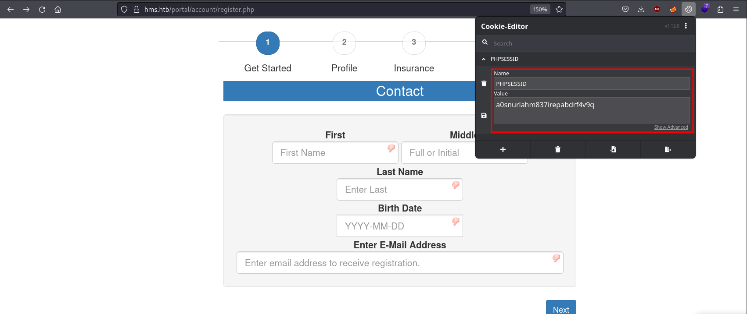Screen dimensions: 747x314
Task: Click the cookie Name field PHPSESSID
Action: click(592, 84)
